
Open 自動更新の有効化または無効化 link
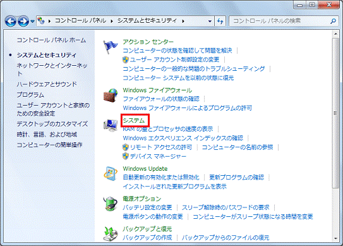point(161,178)
